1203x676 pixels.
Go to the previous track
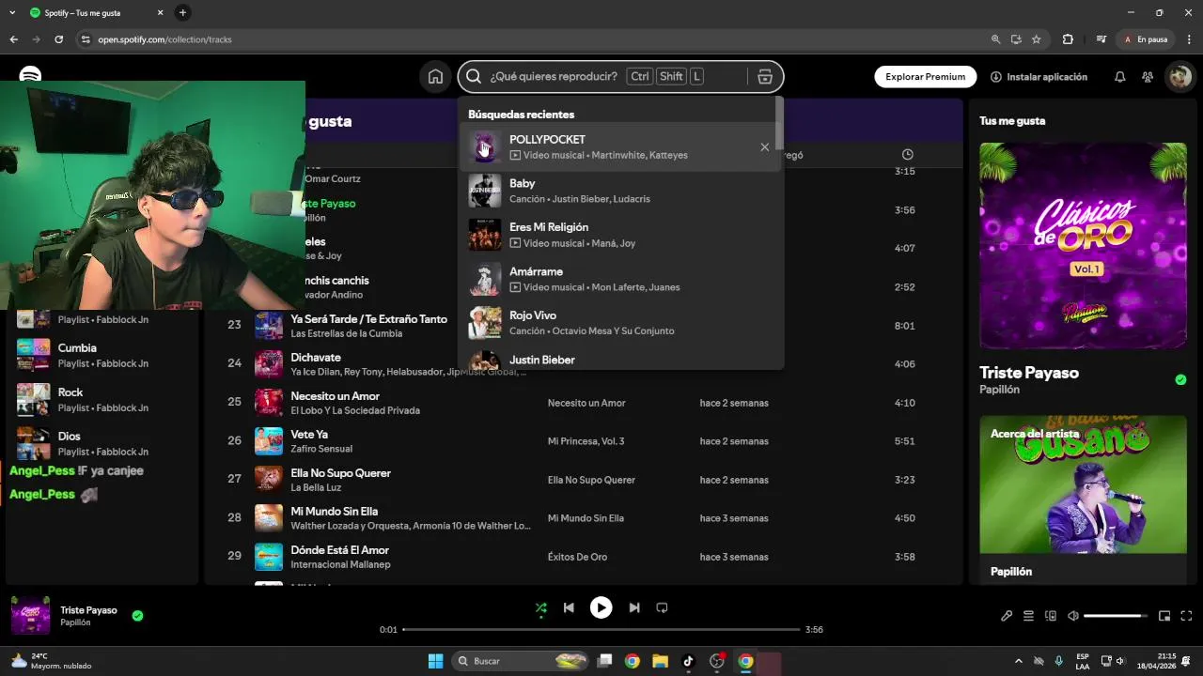pos(569,607)
